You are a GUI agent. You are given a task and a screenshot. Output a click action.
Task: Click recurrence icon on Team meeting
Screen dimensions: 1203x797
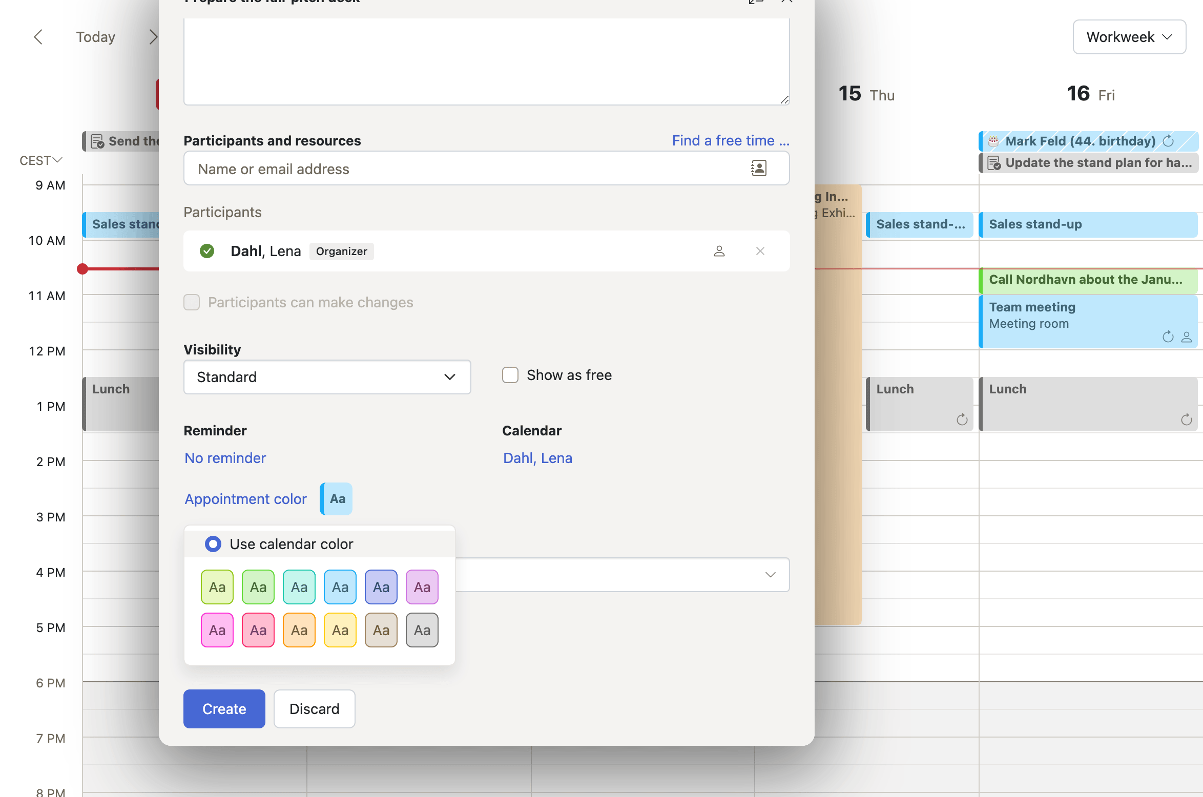coord(1168,337)
